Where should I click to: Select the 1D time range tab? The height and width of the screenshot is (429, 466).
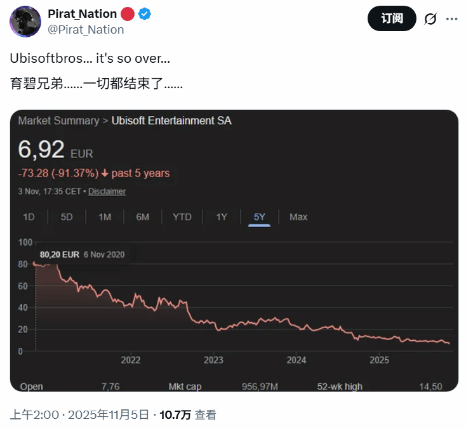pos(29,217)
